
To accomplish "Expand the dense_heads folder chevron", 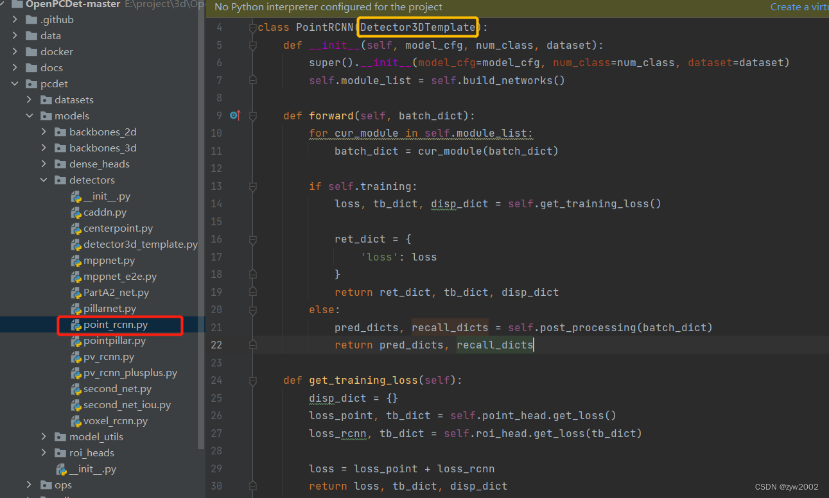I will click(x=44, y=164).
